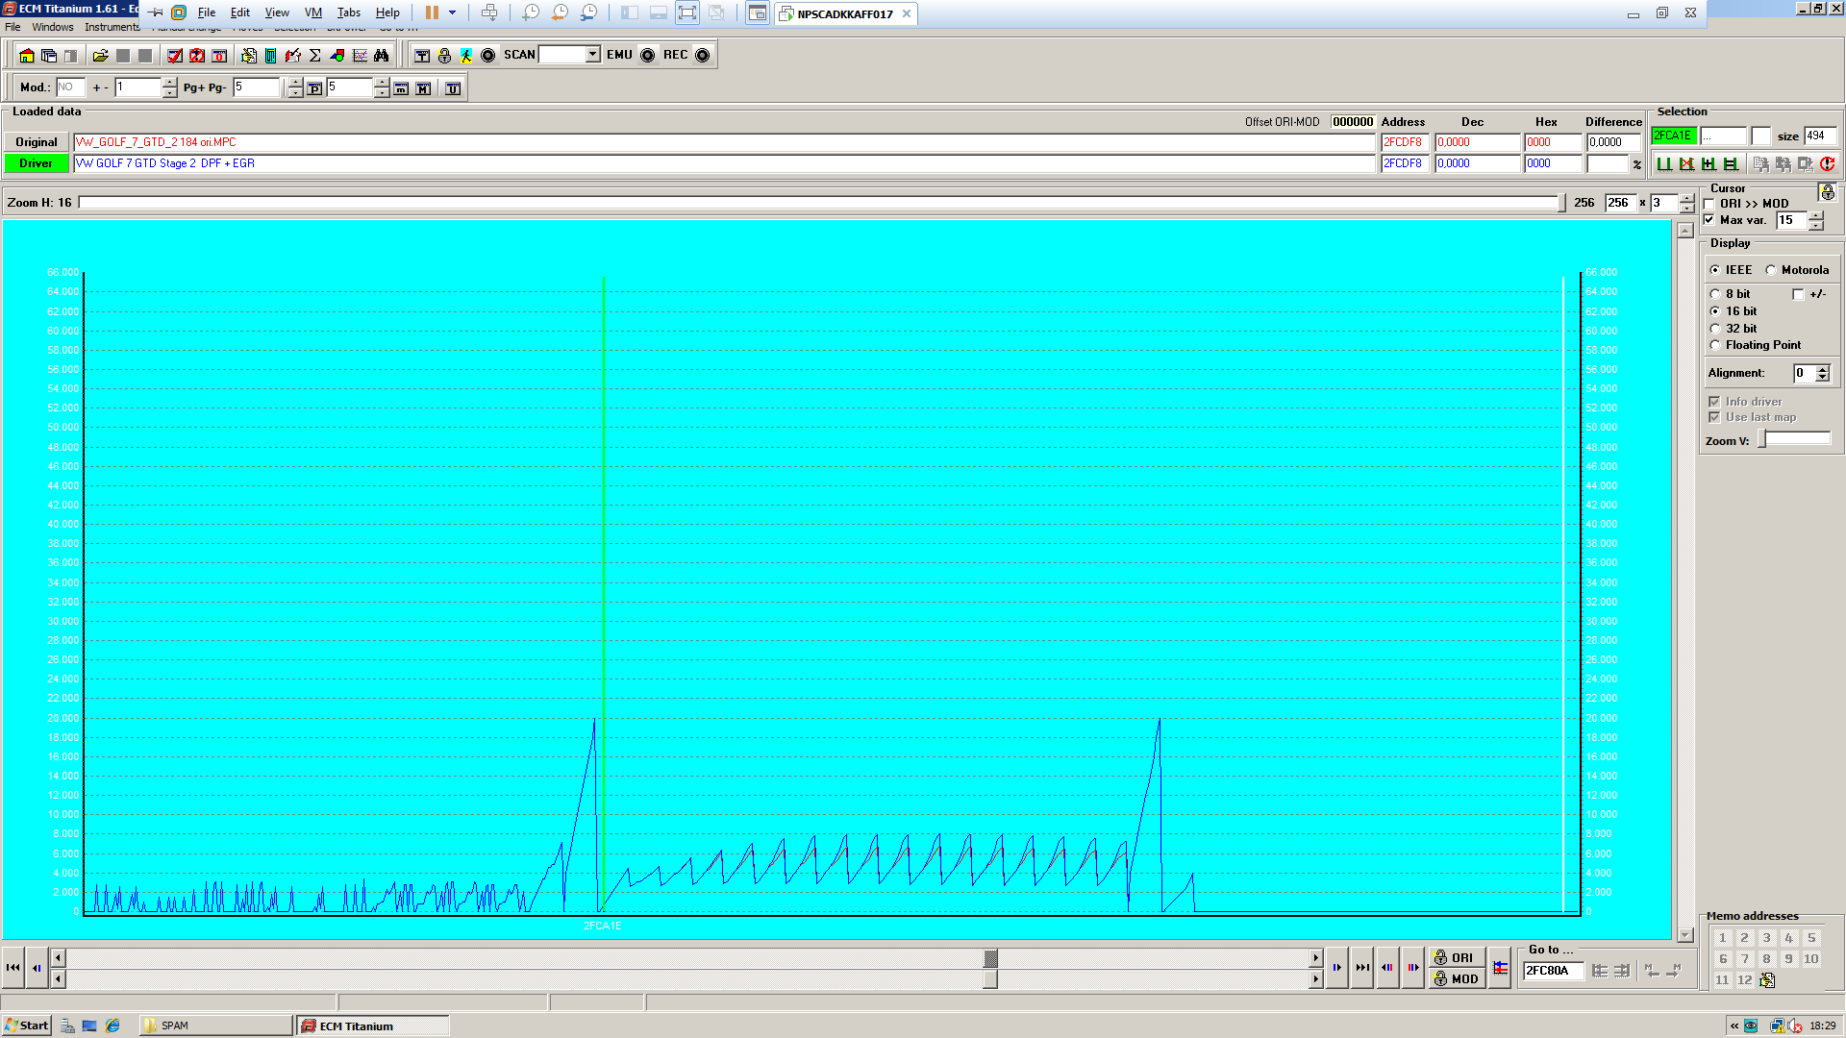The height and width of the screenshot is (1038, 1846).
Task: Click memo address button 1
Action: pyautogui.click(x=1723, y=938)
